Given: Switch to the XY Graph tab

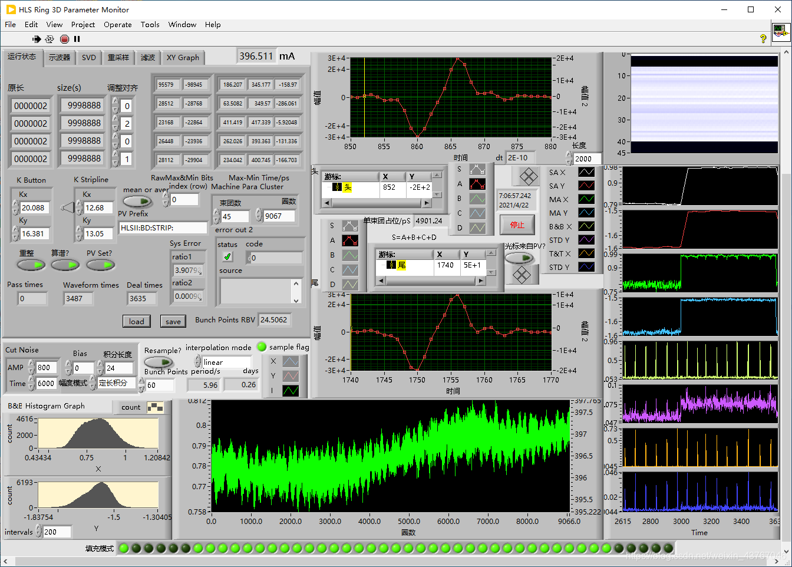Looking at the screenshot, I should point(183,58).
